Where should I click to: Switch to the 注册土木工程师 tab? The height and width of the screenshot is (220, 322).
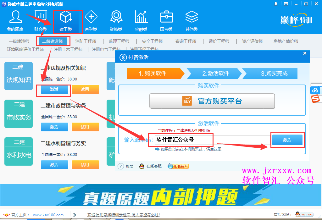click(x=68, y=49)
